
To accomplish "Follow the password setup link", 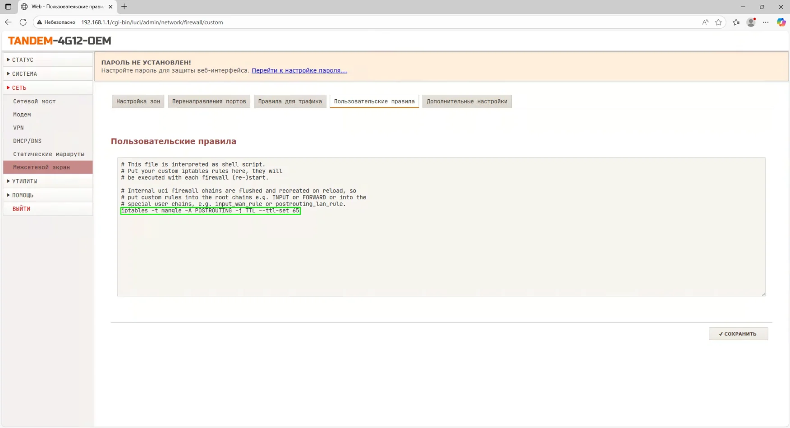I will [299, 70].
